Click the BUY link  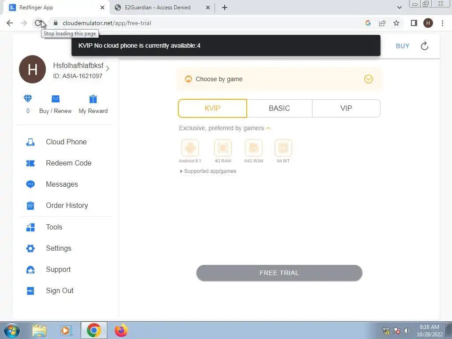pos(403,46)
